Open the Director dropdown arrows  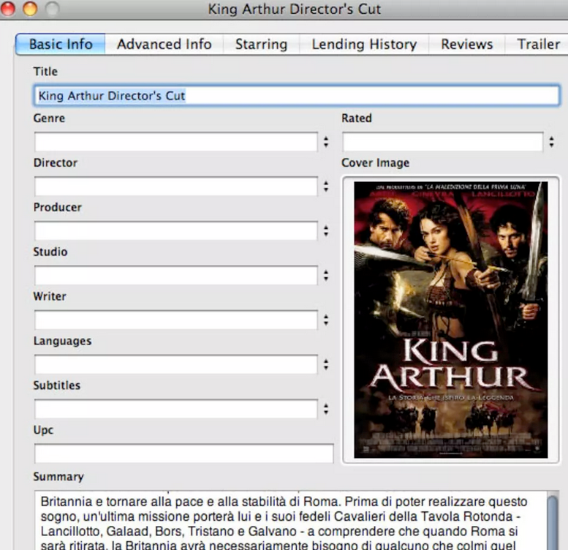[x=326, y=187]
